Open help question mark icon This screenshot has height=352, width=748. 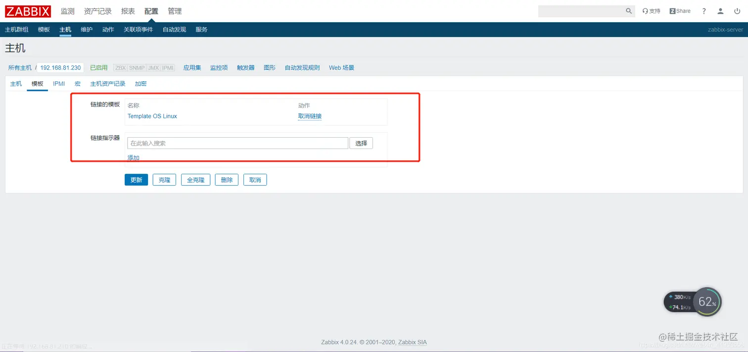(x=704, y=11)
